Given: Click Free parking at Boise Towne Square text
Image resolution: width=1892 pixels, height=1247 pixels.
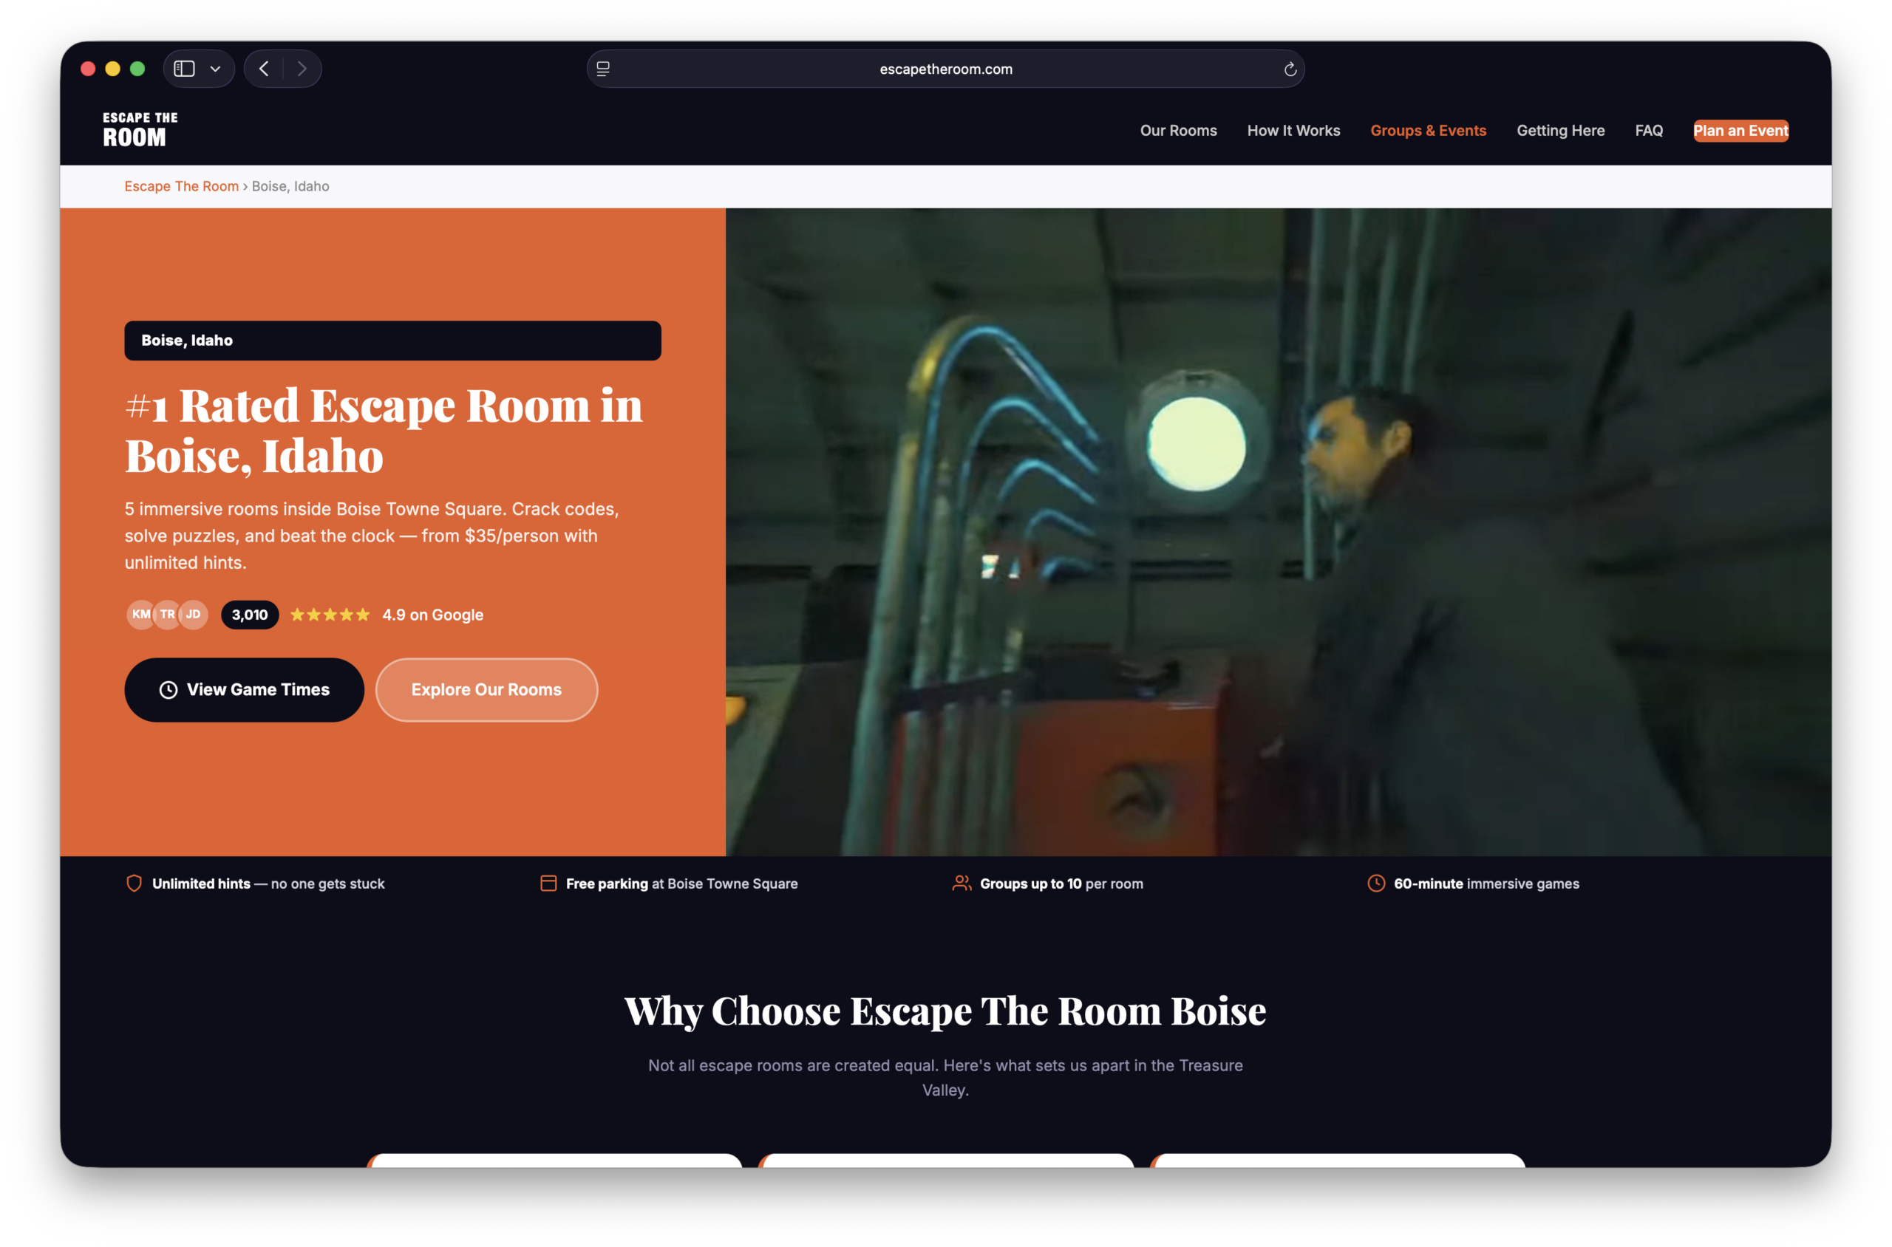Looking at the screenshot, I should pyautogui.click(x=682, y=884).
